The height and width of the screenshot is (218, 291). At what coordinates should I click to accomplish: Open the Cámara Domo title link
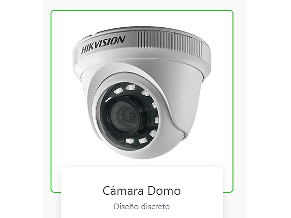click(x=142, y=190)
